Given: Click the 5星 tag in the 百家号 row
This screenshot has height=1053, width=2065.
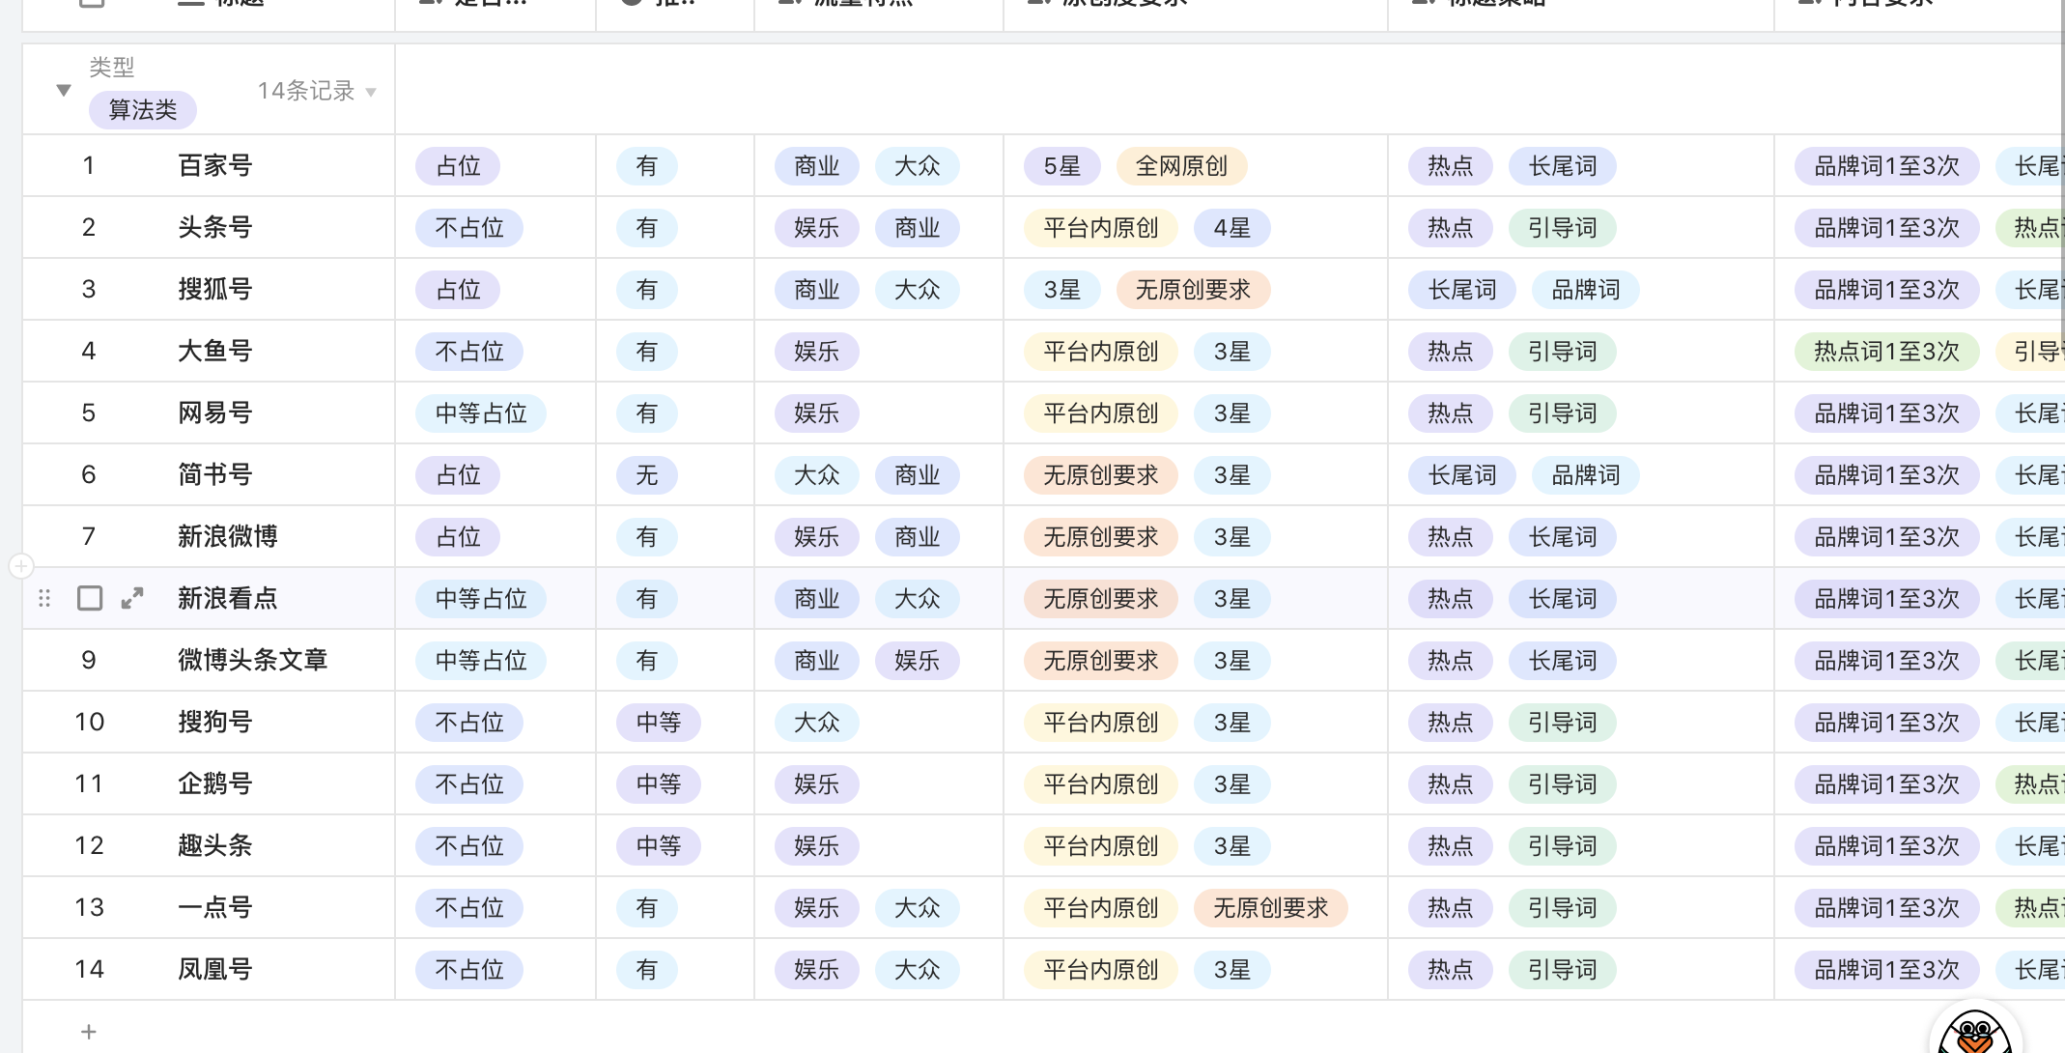Looking at the screenshot, I should click(x=1062, y=166).
